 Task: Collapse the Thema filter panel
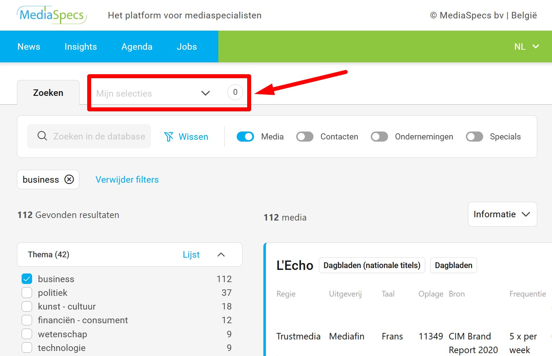(x=221, y=255)
